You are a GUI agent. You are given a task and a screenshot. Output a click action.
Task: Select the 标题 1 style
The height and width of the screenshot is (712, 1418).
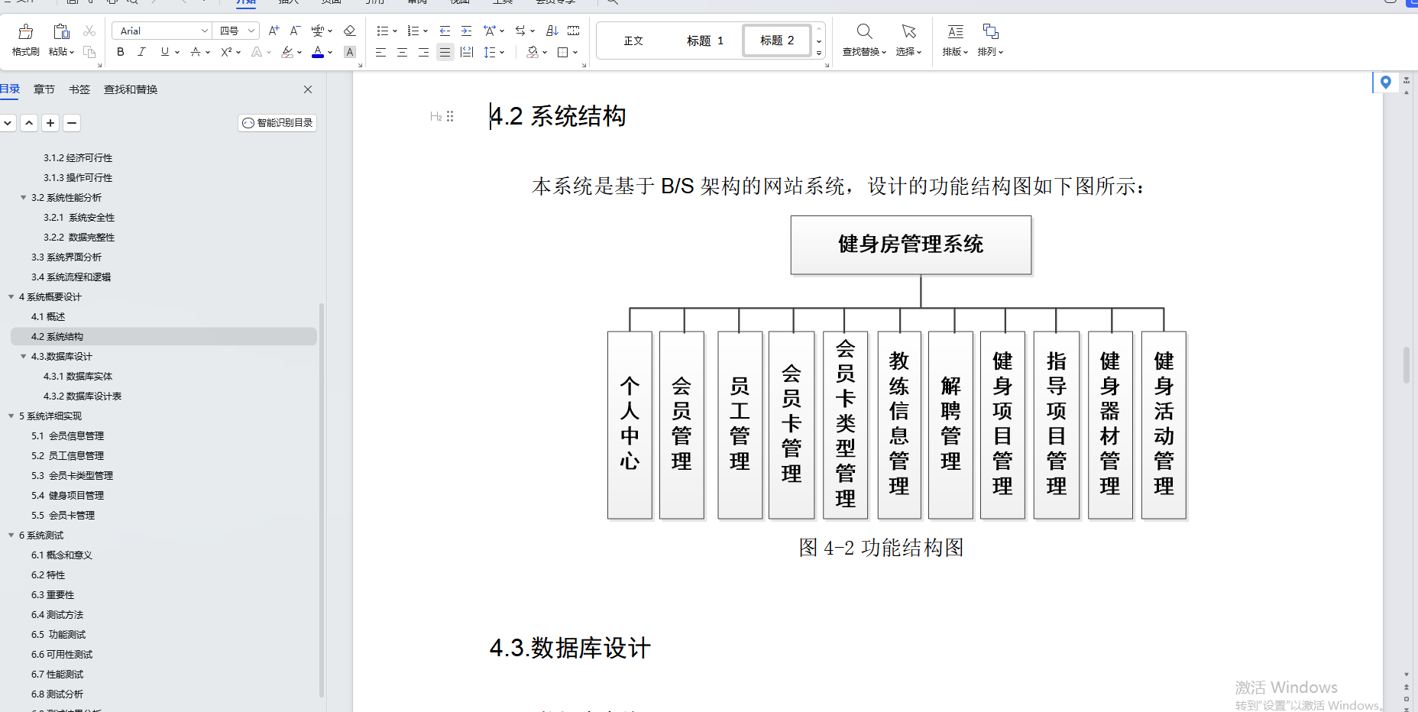tap(704, 40)
